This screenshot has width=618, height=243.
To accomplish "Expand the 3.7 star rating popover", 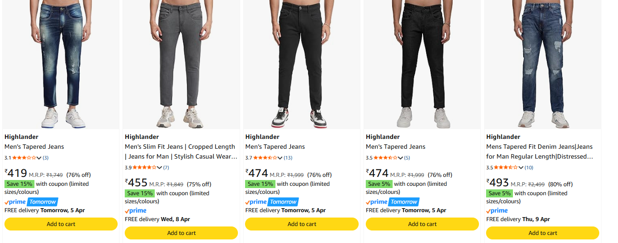I will pyautogui.click(x=280, y=158).
